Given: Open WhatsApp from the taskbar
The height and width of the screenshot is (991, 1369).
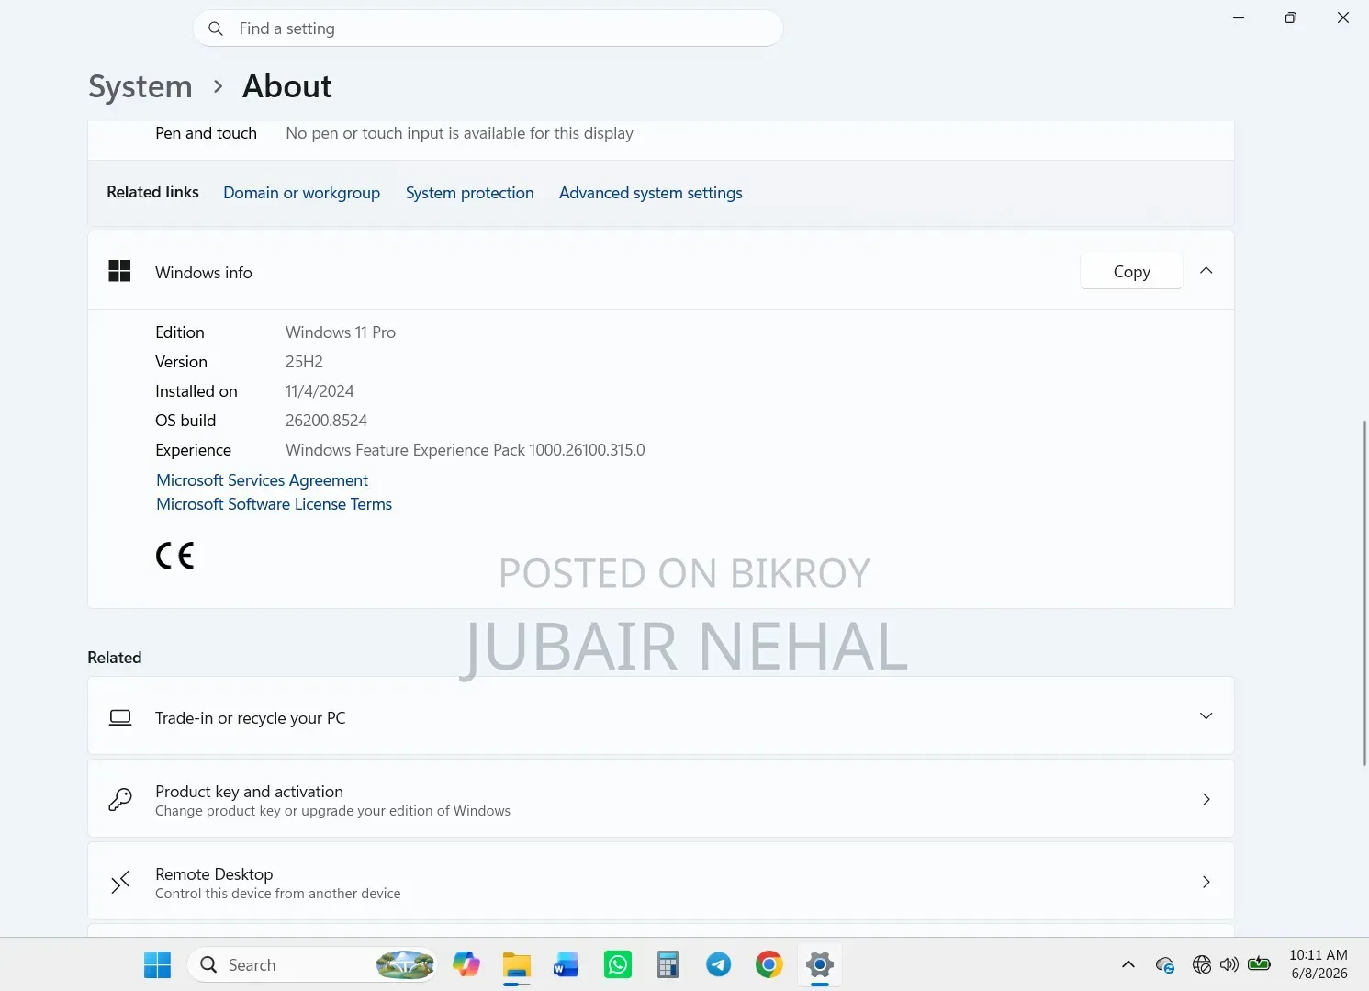Looking at the screenshot, I should [618, 964].
